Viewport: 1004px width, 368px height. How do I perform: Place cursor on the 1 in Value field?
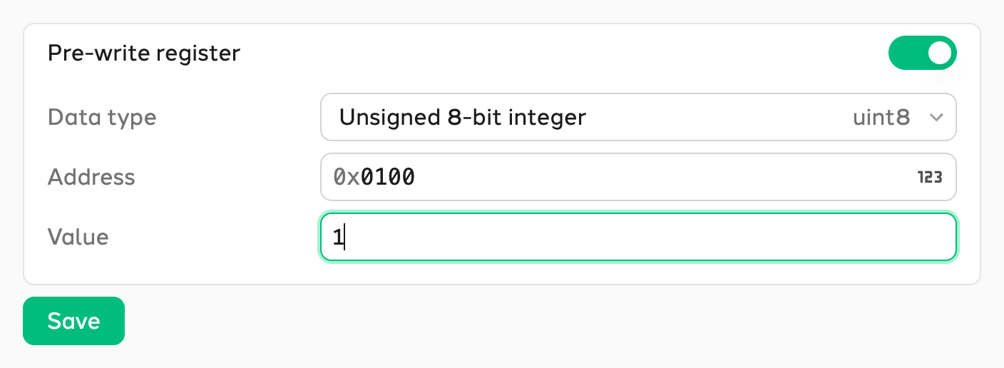[x=338, y=237]
